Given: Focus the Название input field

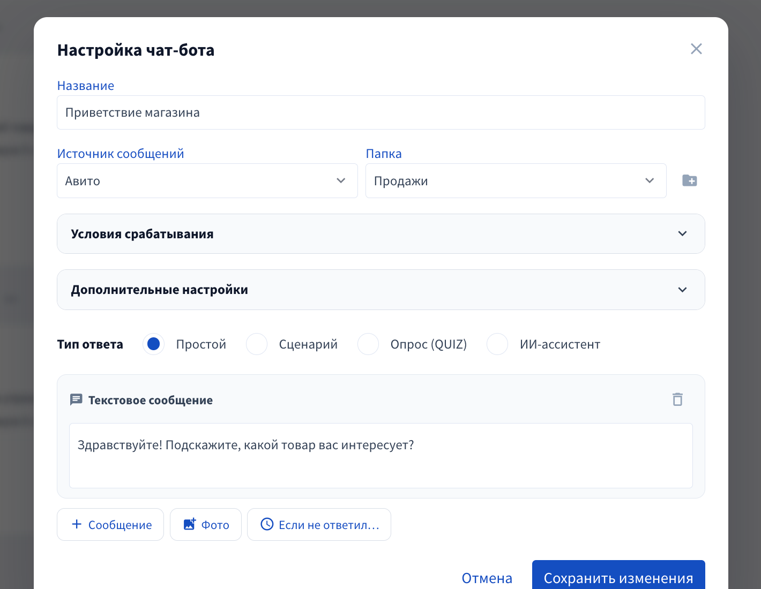Looking at the screenshot, I should (x=381, y=112).
